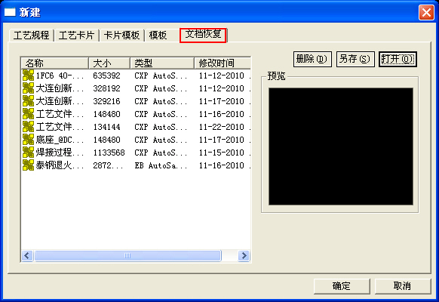Click the 确定 button
Image resolution: width=439 pixels, height=302 pixels.
point(342,286)
